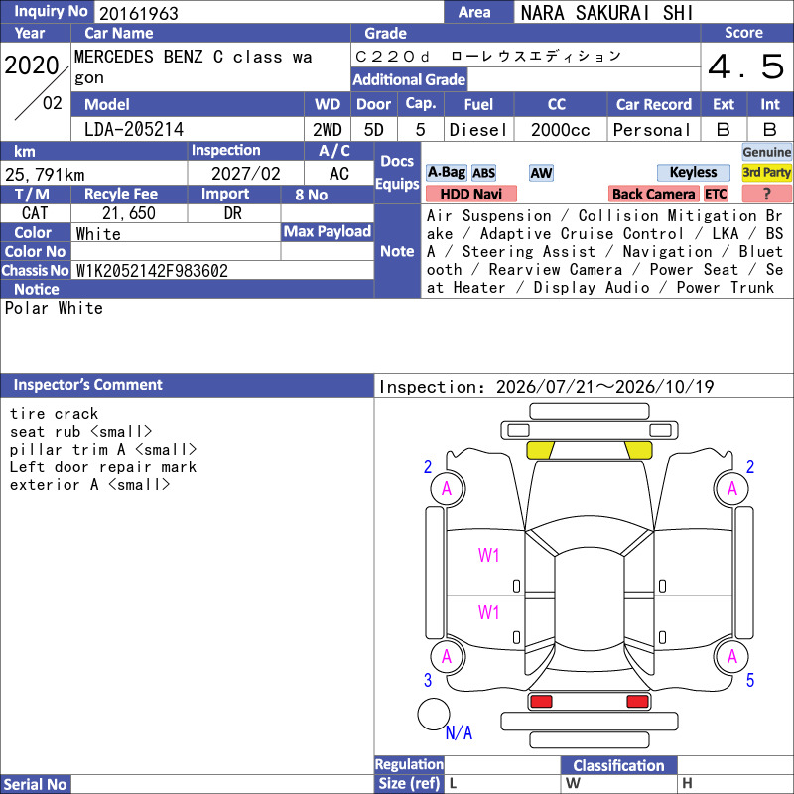Click the front-right tire A marker

click(731, 489)
